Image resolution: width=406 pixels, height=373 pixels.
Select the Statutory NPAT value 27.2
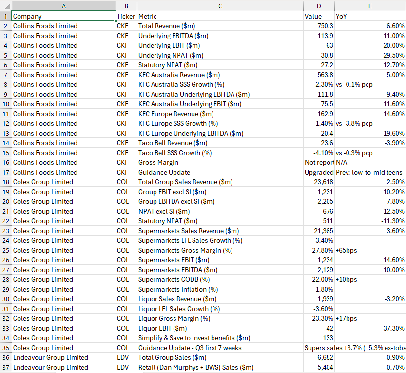point(319,65)
